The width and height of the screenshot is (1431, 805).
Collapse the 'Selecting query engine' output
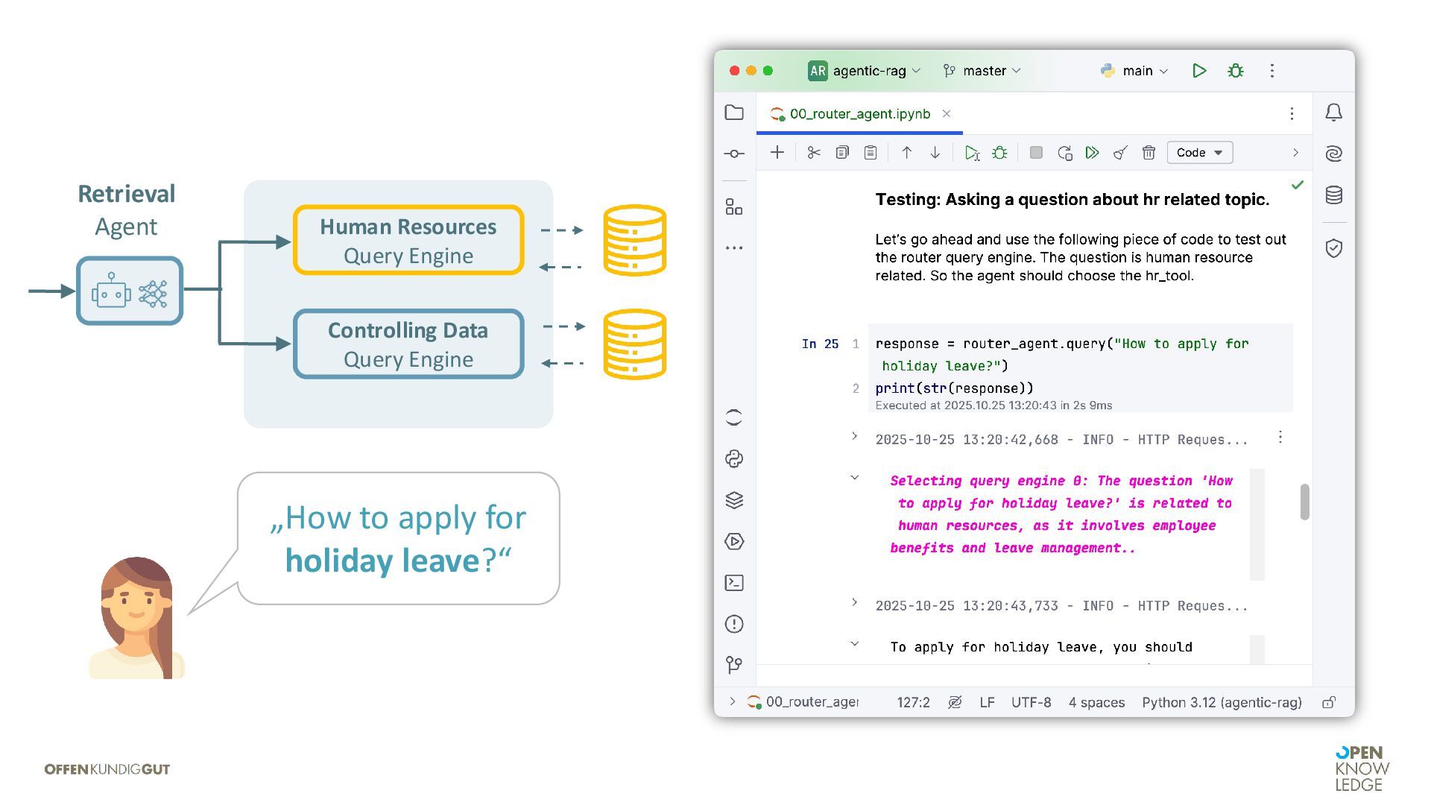(855, 478)
